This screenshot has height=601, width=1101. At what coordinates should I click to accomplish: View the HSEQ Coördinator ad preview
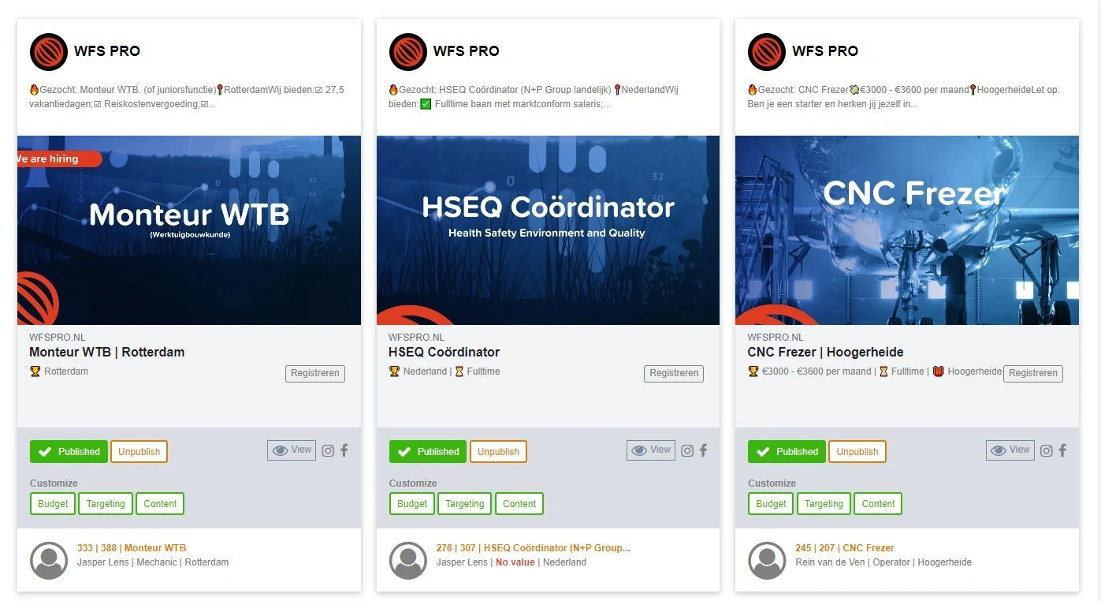[x=651, y=450]
